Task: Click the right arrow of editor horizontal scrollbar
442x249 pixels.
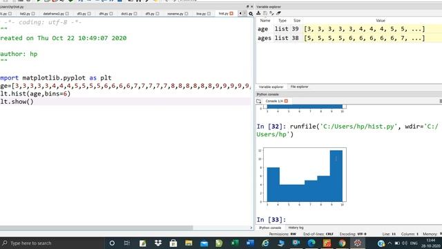Action: (x=251, y=228)
